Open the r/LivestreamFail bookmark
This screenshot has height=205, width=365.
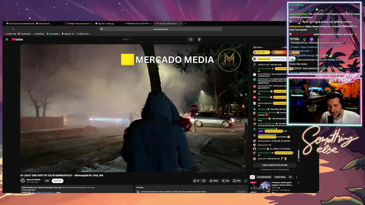[25, 34]
